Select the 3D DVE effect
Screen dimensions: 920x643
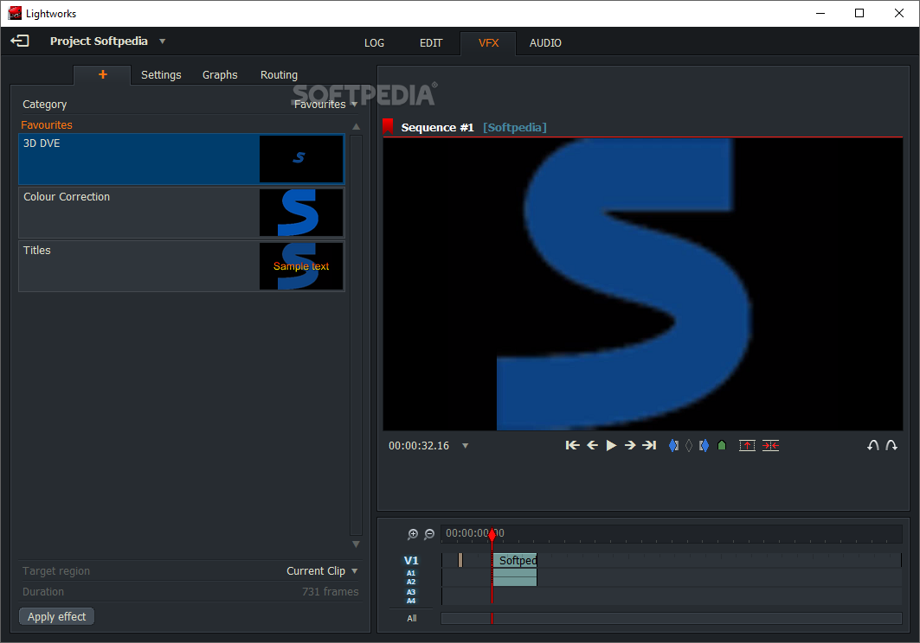point(181,159)
